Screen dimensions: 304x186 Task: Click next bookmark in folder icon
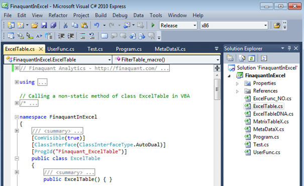(142, 36)
